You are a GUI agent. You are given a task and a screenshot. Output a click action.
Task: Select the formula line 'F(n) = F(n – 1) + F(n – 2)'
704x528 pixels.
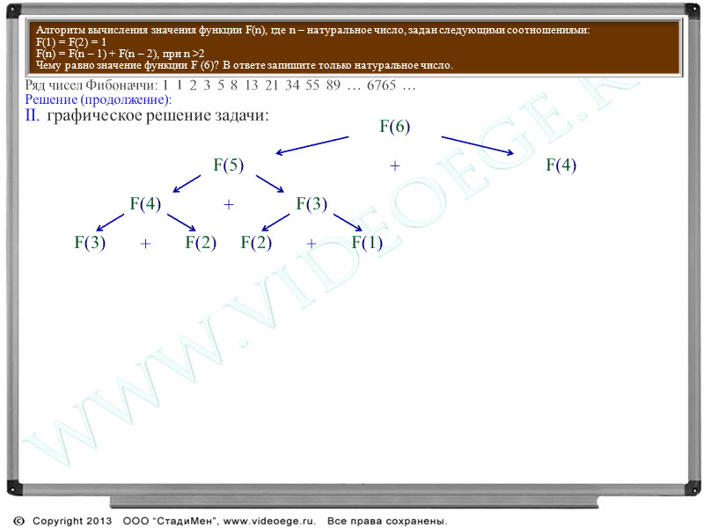98,54
